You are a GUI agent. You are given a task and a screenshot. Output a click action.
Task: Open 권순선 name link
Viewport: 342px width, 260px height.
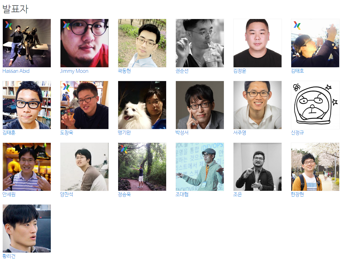[x=182, y=71]
